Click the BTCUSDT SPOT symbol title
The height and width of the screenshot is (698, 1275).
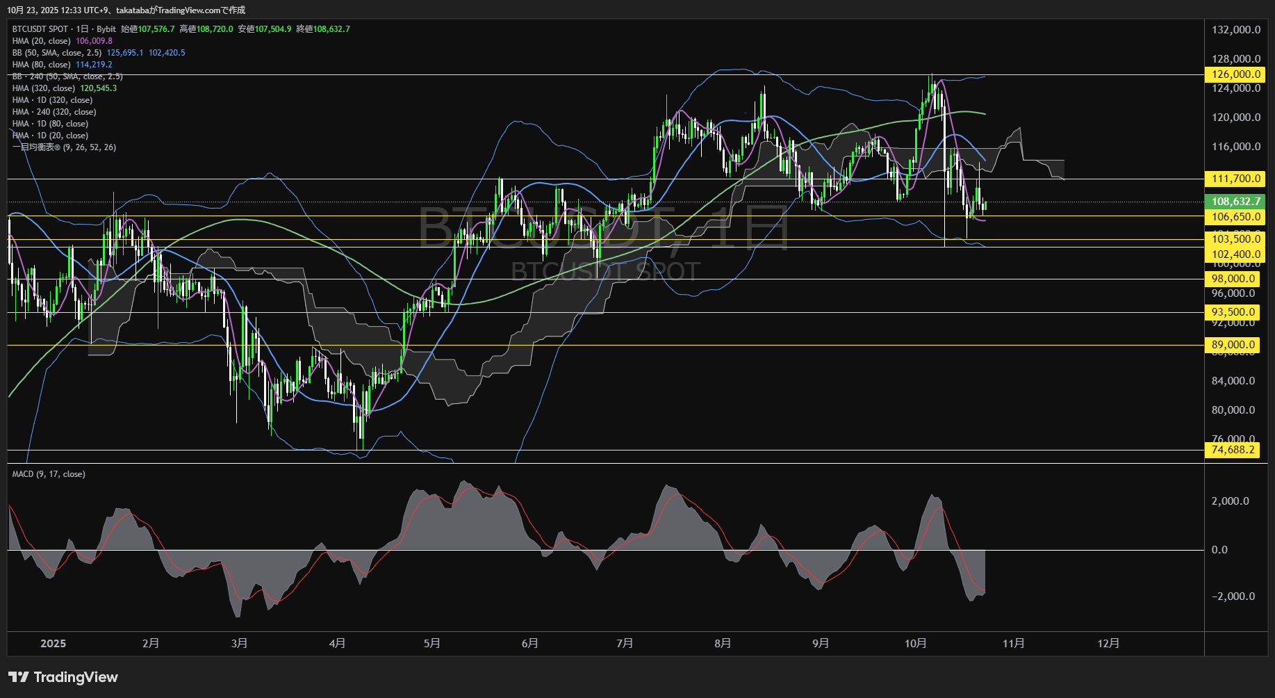40,29
